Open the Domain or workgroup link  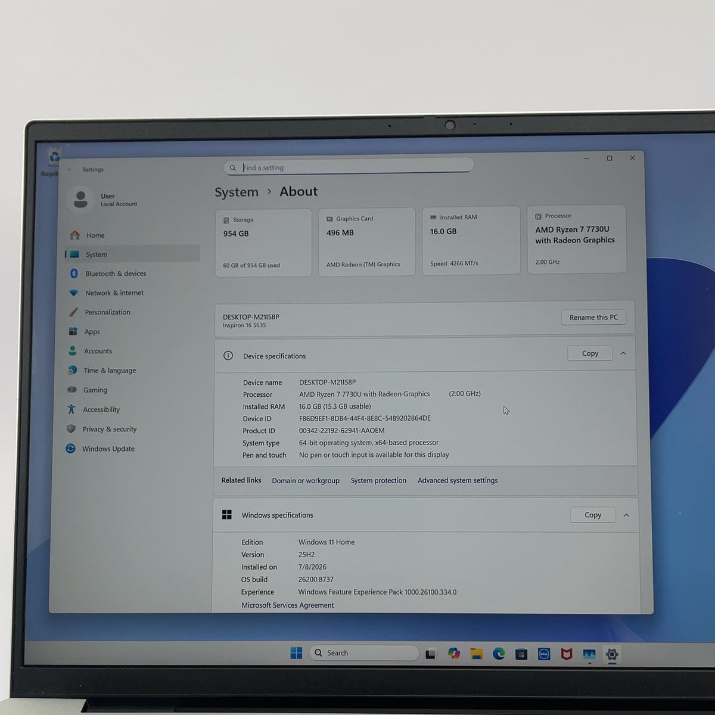click(306, 481)
